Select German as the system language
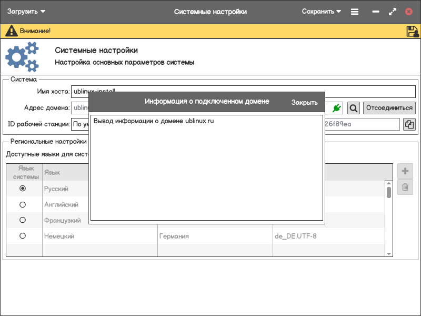The image size is (421, 316). [23, 236]
